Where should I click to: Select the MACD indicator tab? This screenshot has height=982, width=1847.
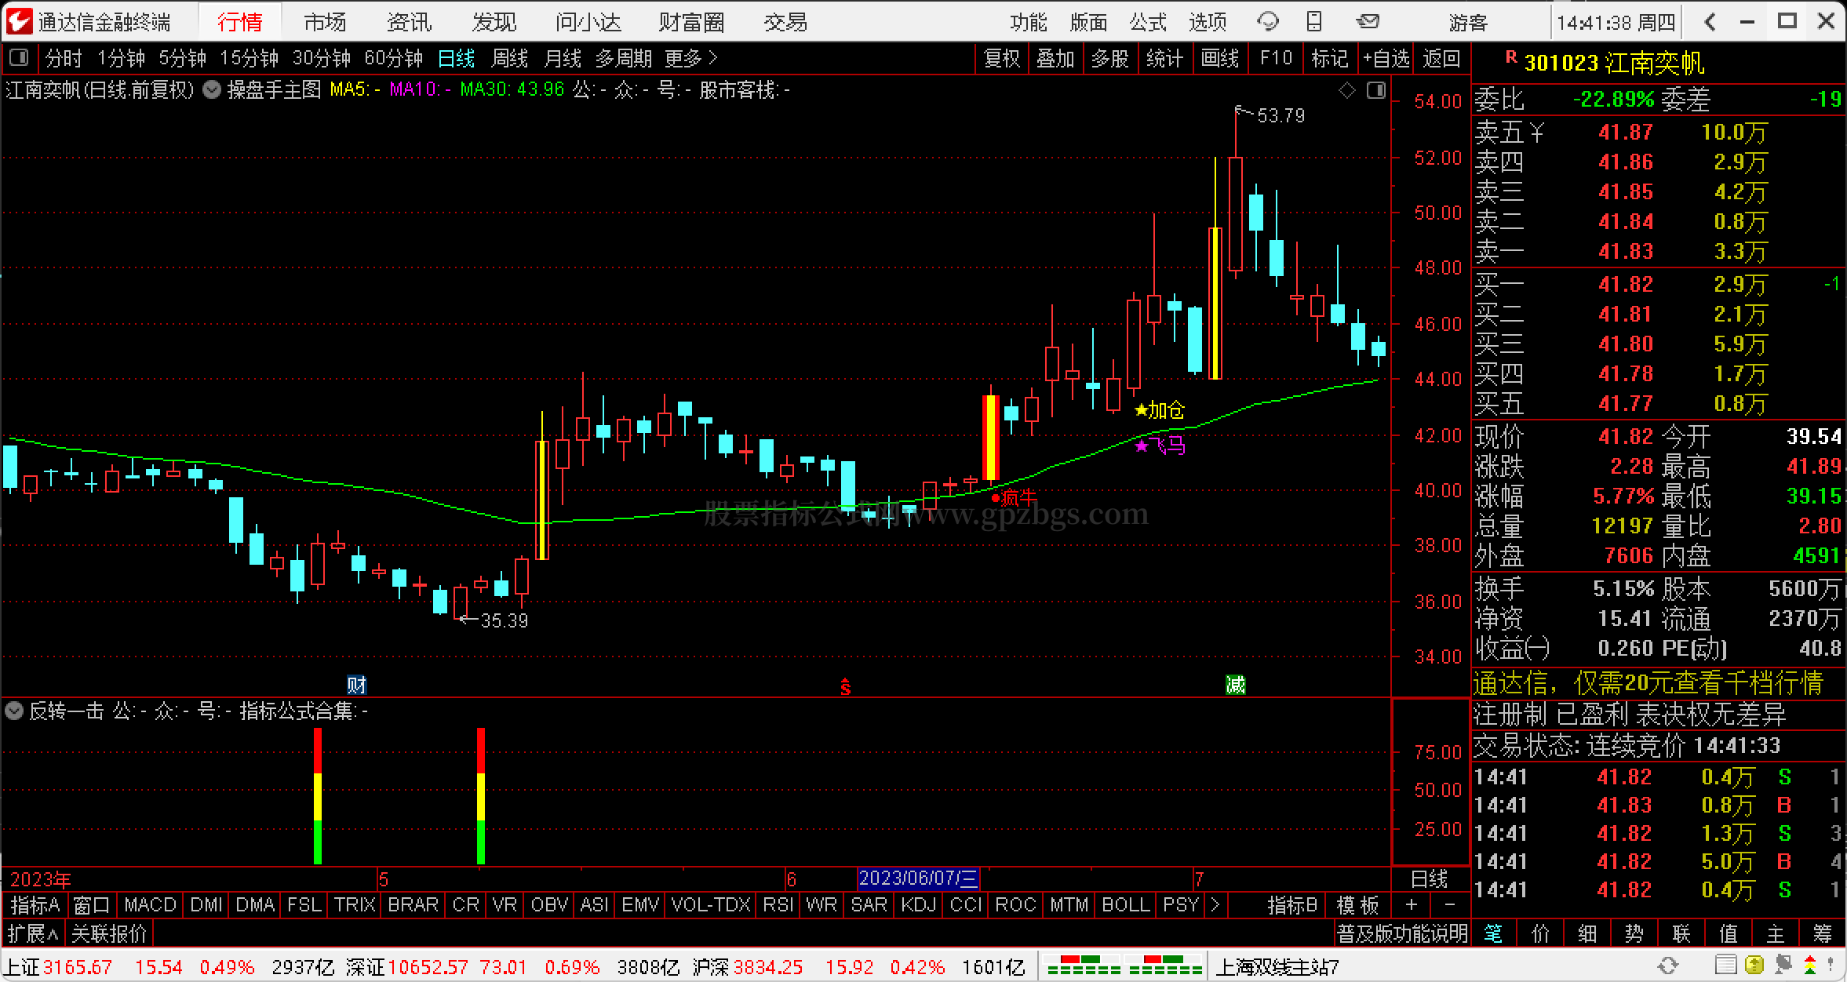point(150,905)
